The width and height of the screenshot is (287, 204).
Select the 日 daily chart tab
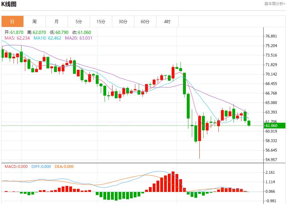(12, 22)
